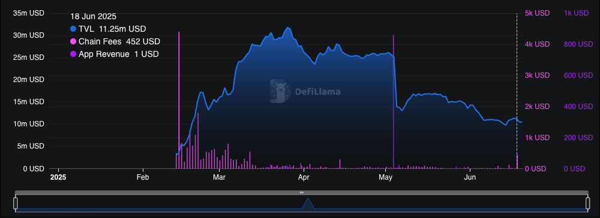Image resolution: width=600 pixels, height=218 pixels.
Task: Click the 1k USD purple axis label
Action: [x=576, y=13]
